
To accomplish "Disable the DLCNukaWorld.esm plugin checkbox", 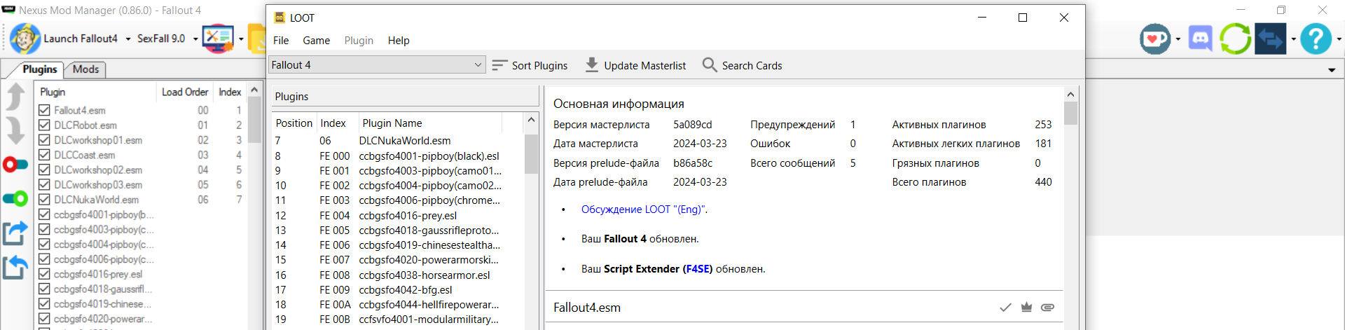I will (45, 200).
